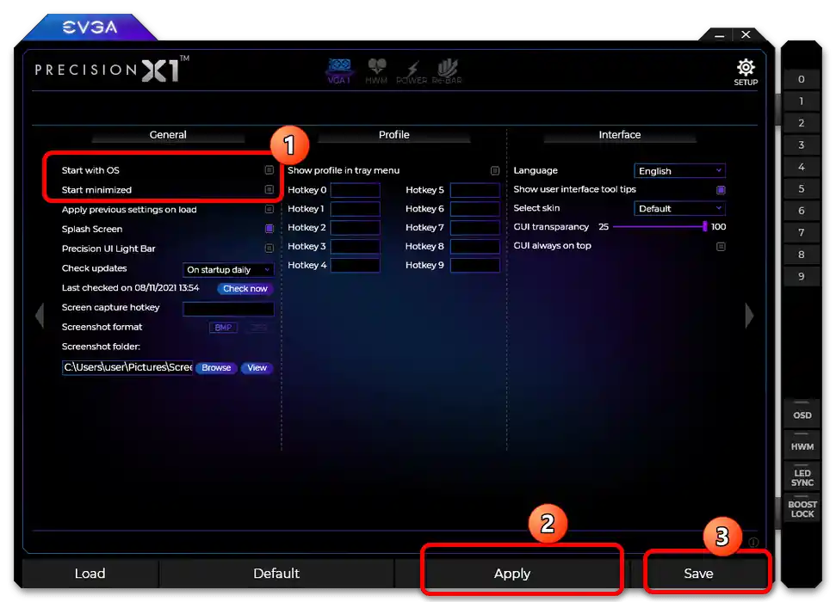This screenshot has height=602, width=836.
Task: Tick Apply previous settings on load
Action: pos(269,209)
